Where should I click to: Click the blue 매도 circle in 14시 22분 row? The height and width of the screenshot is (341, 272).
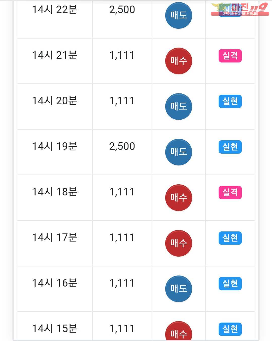pyautogui.click(x=179, y=15)
